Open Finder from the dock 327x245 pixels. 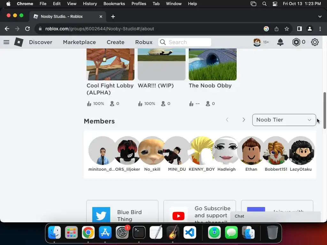click(x=54, y=232)
